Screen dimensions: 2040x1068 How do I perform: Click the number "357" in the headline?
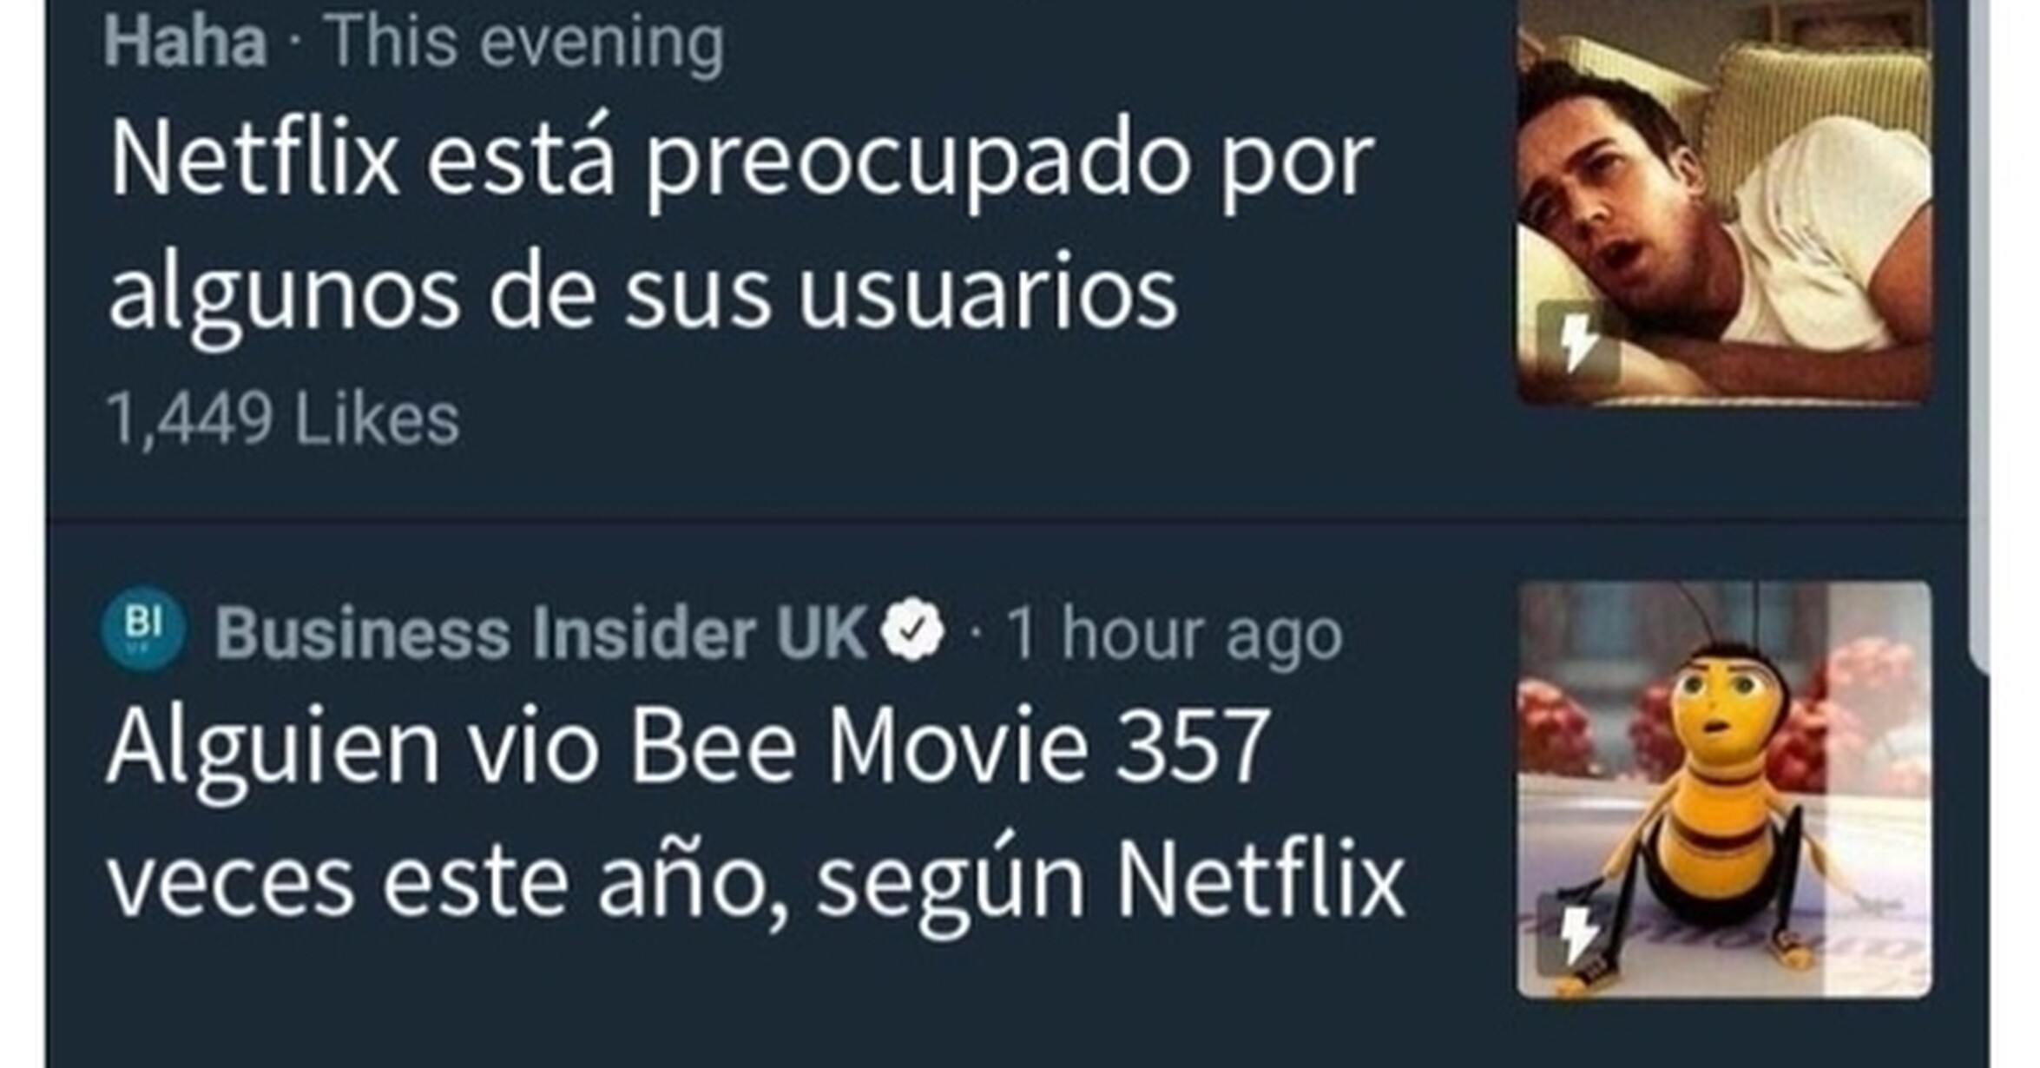point(1193,746)
